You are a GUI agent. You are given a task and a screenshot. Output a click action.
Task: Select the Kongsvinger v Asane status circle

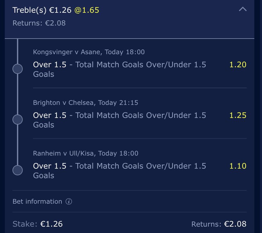(18, 69)
